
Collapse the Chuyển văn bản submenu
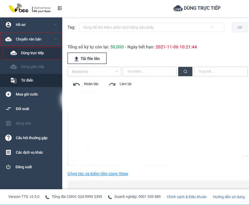(x=55, y=39)
